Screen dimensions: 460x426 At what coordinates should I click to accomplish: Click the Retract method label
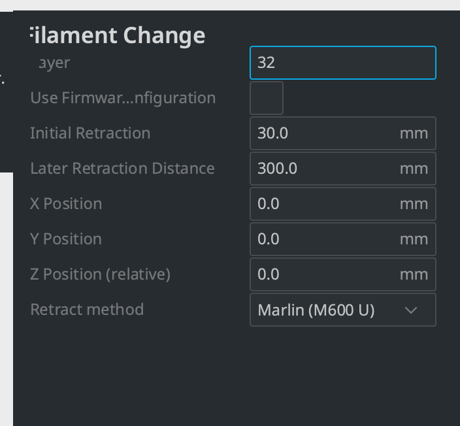coord(87,310)
